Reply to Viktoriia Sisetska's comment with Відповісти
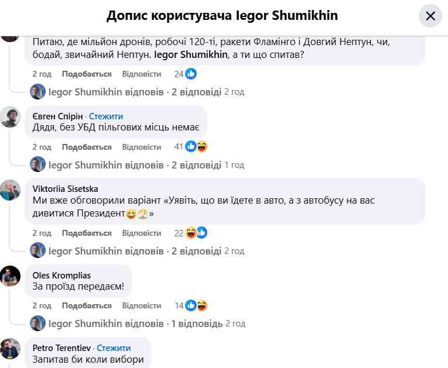This screenshot has width=448, height=368. 142,233
